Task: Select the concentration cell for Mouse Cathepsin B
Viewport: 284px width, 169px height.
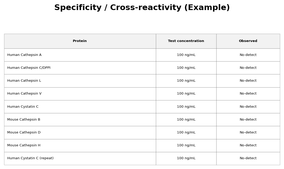Action: (186, 120)
